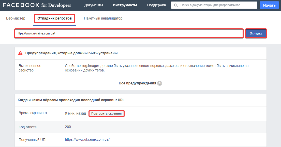The height and width of the screenshot is (147, 281).
Task: Click the Начать button in the header
Action: 269,5
